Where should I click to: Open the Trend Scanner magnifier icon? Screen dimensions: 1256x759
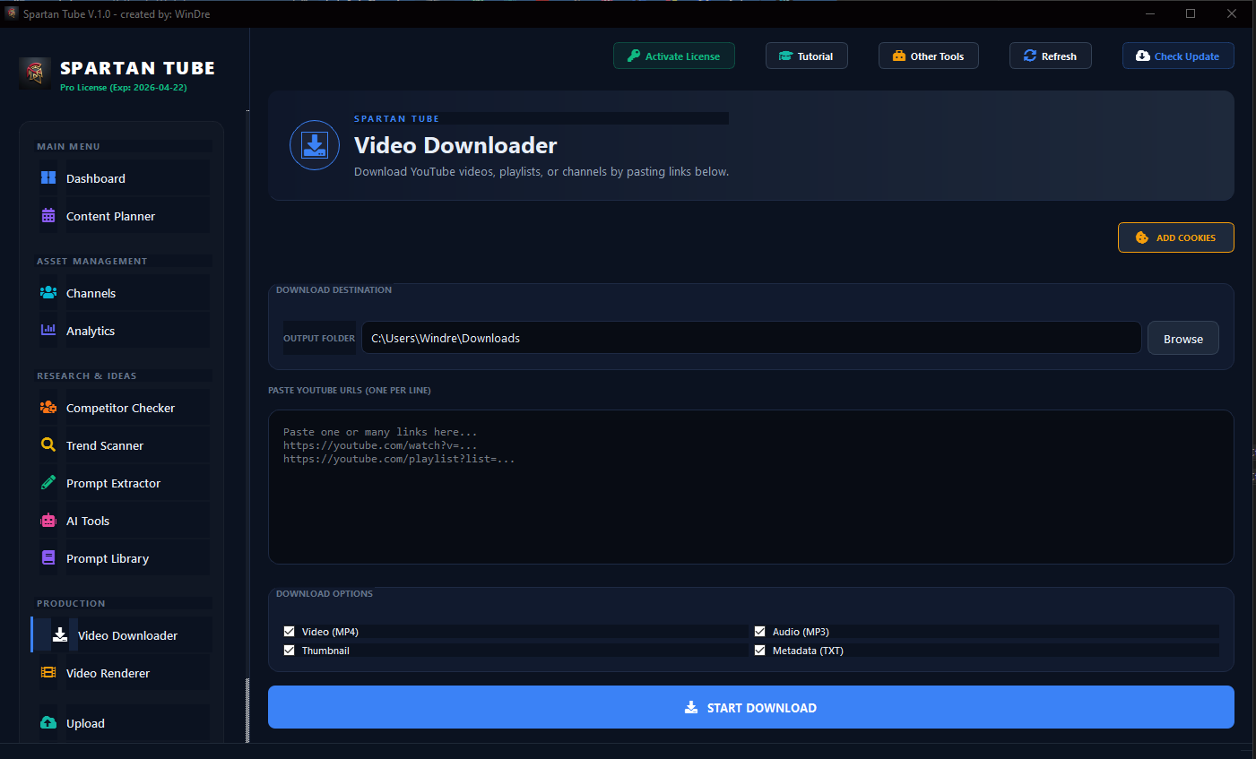click(48, 445)
